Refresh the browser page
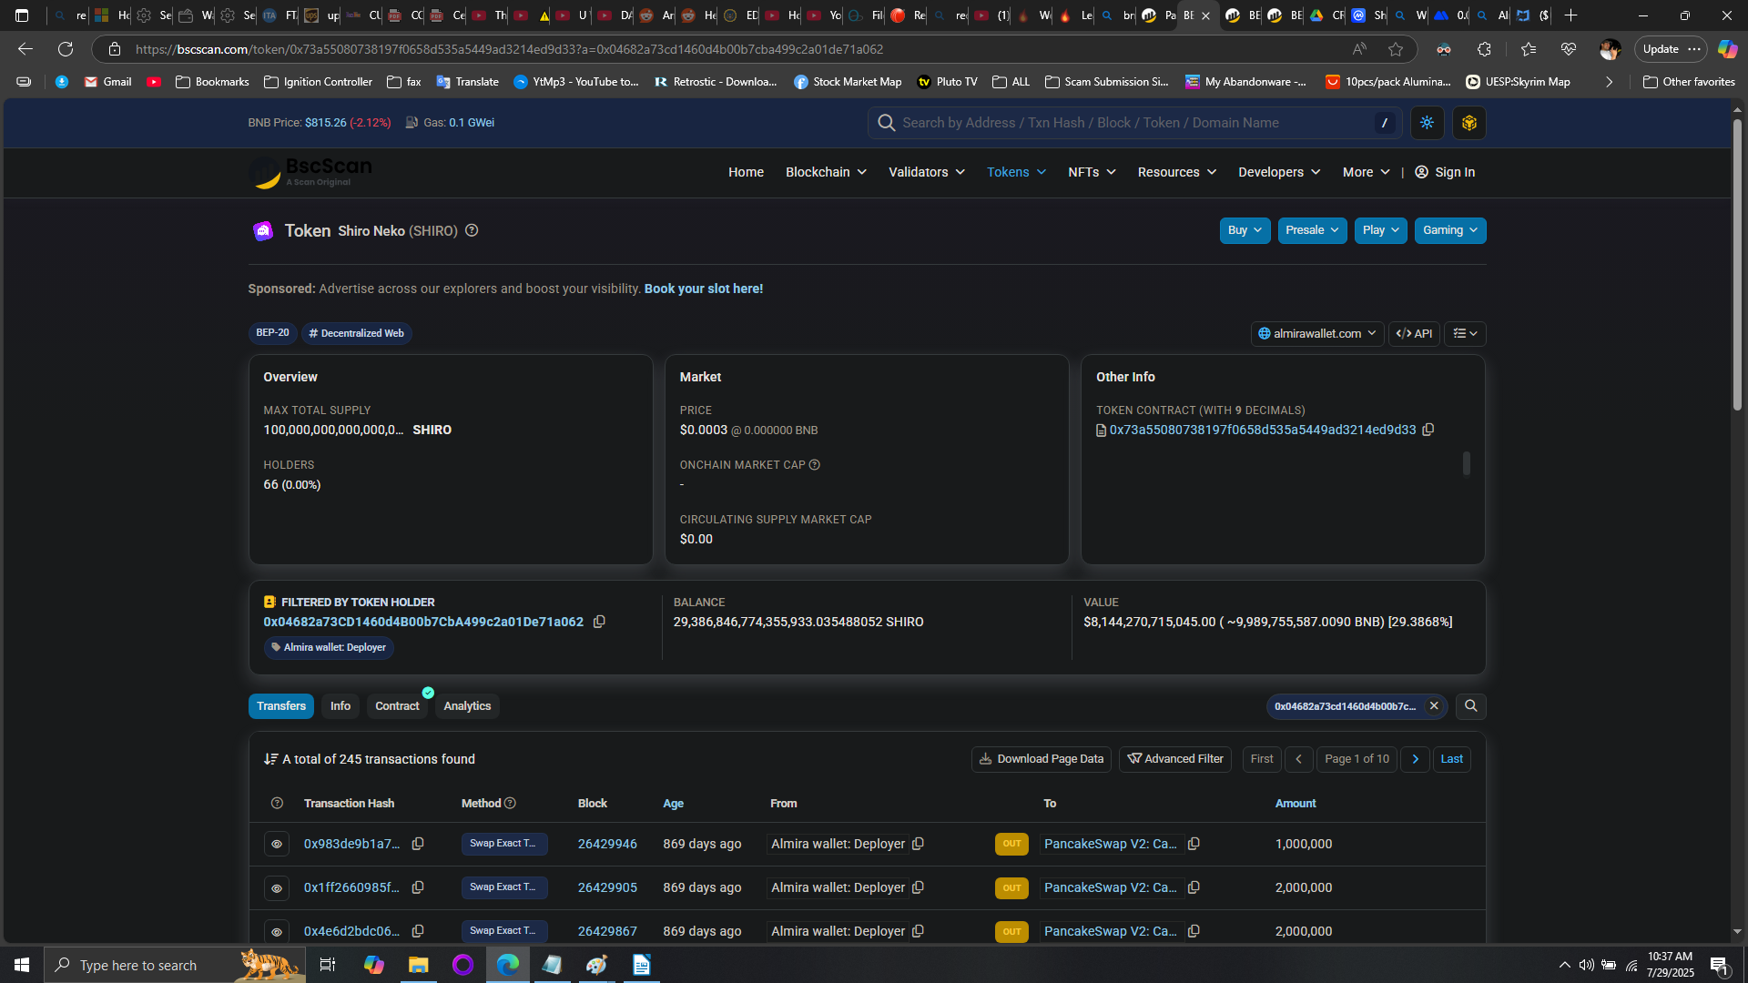The height and width of the screenshot is (983, 1748). 66,49
